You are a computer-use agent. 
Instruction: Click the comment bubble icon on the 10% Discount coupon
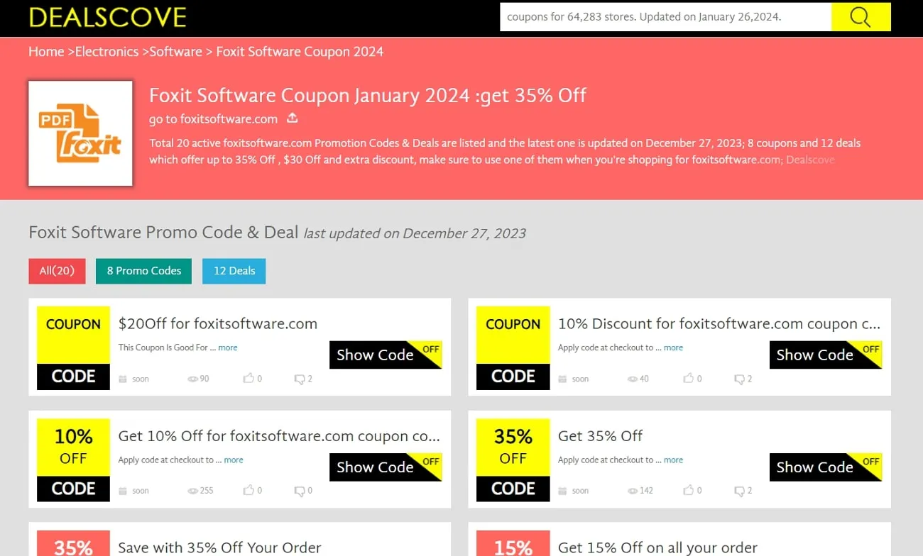tap(738, 379)
